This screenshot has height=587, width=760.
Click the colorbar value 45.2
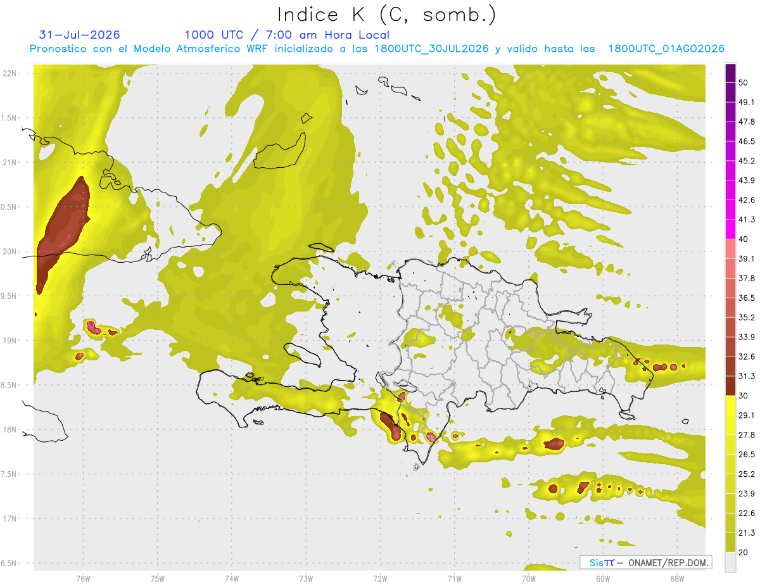point(747,161)
